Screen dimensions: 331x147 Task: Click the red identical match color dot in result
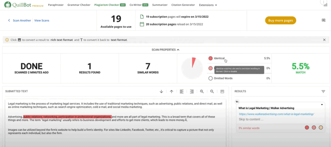point(307,128)
